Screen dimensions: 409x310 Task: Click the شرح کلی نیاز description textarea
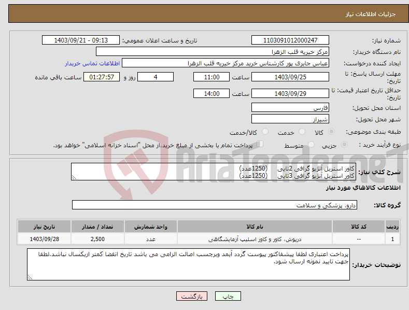point(214,172)
